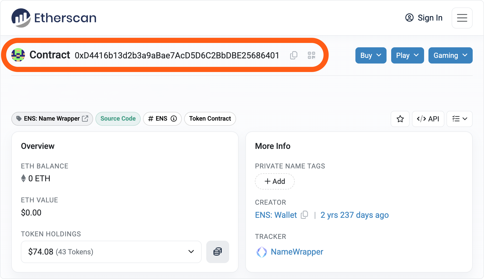
Task: Expand the more options list dropdown
Action: click(x=460, y=119)
